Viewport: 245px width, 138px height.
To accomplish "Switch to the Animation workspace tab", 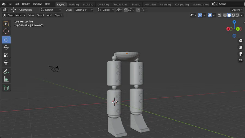I will (150, 5).
